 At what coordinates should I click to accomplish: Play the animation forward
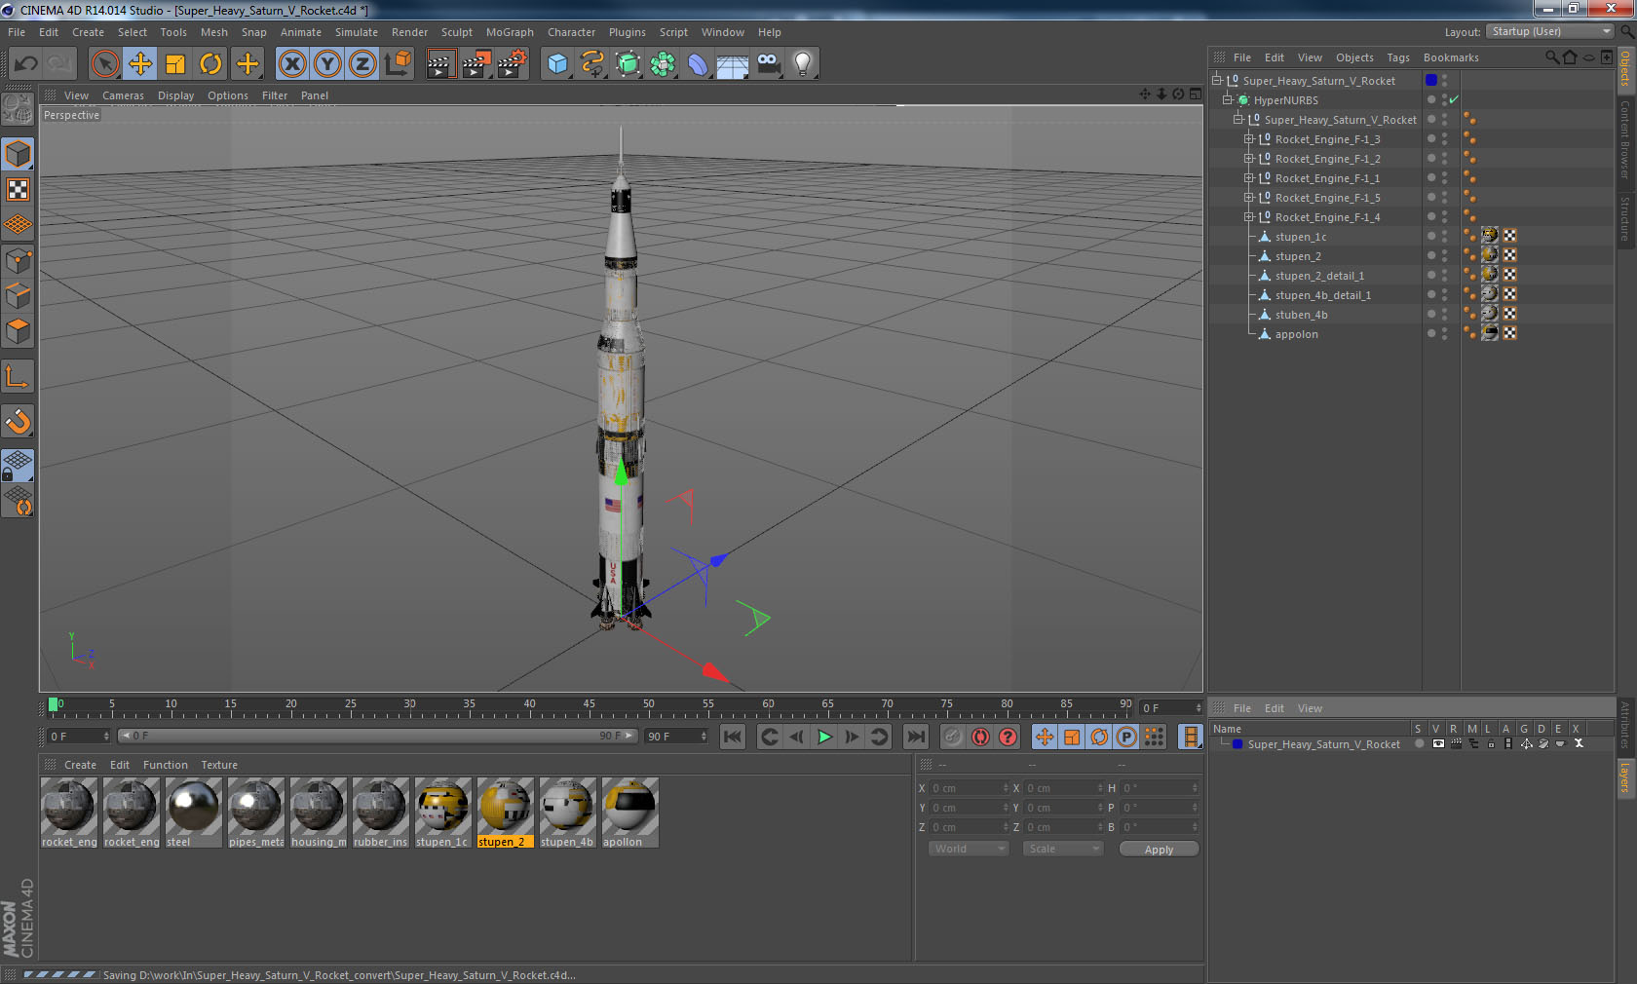pyautogui.click(x=824, y=738)
